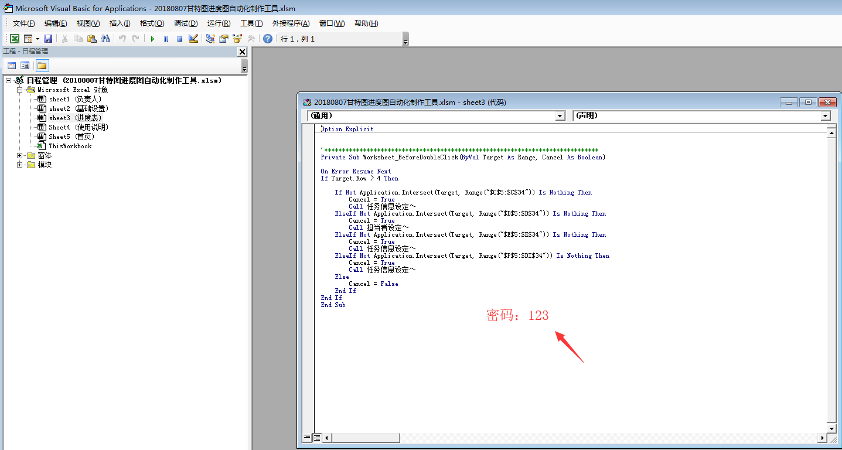Screen dimensions: 842x450
Task: Click the horizontal scroll-left arrow
Action: point(326,438)
